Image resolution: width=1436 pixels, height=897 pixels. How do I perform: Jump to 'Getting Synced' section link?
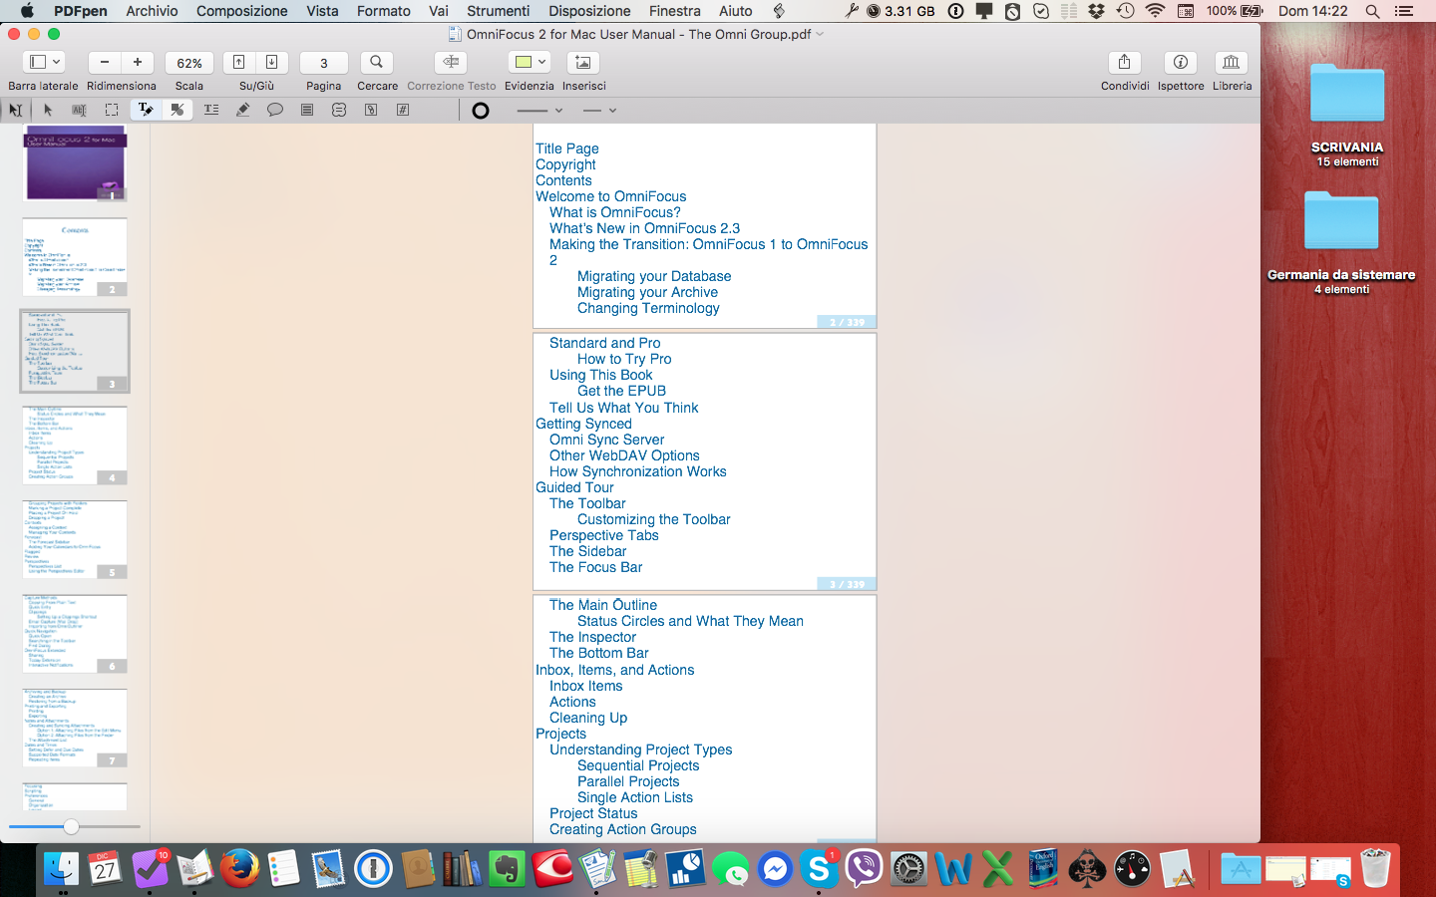583,424
